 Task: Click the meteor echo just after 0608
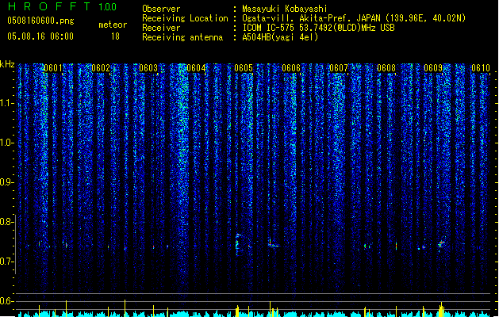pyautogui.click(x=396, y=246)
